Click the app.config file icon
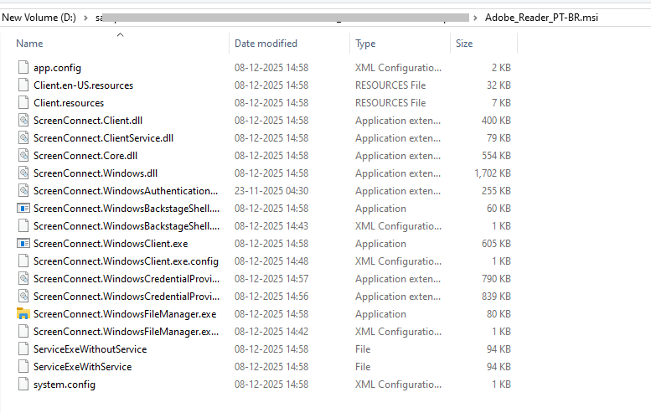Viewport: 651px width, 413px height. 23,67
